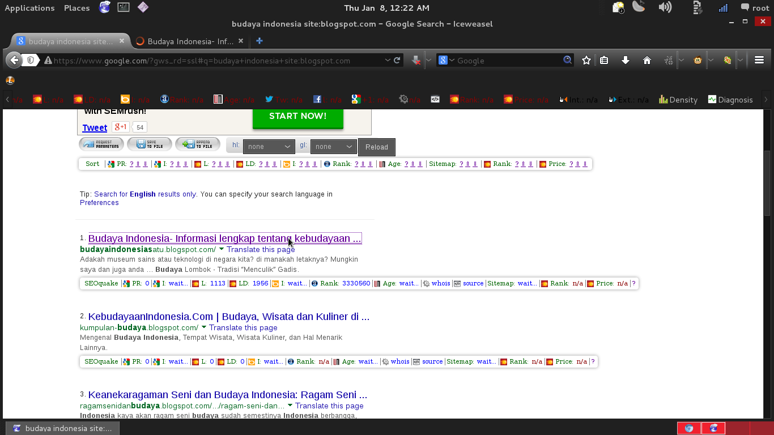Click the Reload button beside the gl dropdown
The height and width of the screenshot is (435, 774).
point(377,147)
